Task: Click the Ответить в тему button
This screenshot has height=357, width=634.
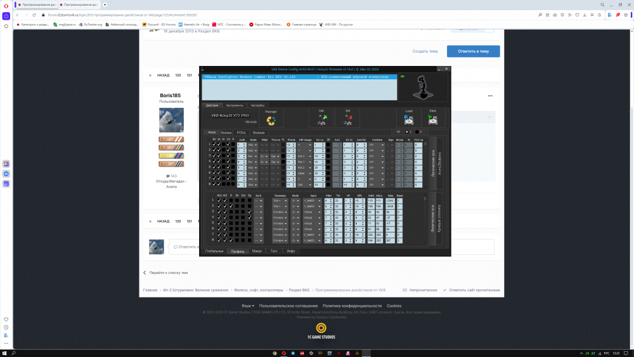Action: (x=474, y=51)
